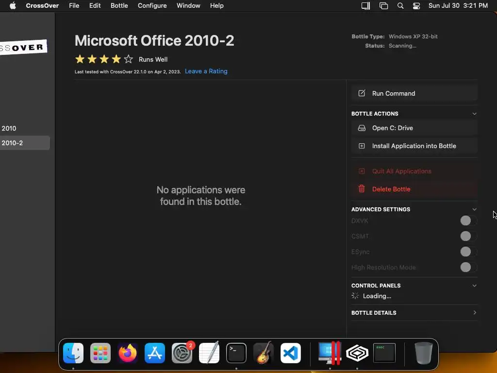Image resolution: width=497 pixels, height=373 pixels.
Task: Toggle the High Resolution Mode switch
Action: [468, 267]
